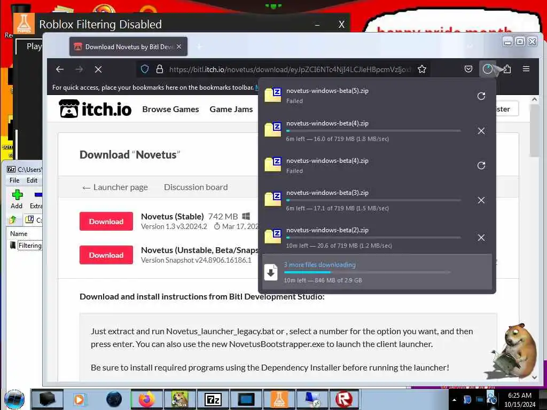Screen dimensions: 547x410
Task: Close the Download Novetus tab
Action: 179,46
